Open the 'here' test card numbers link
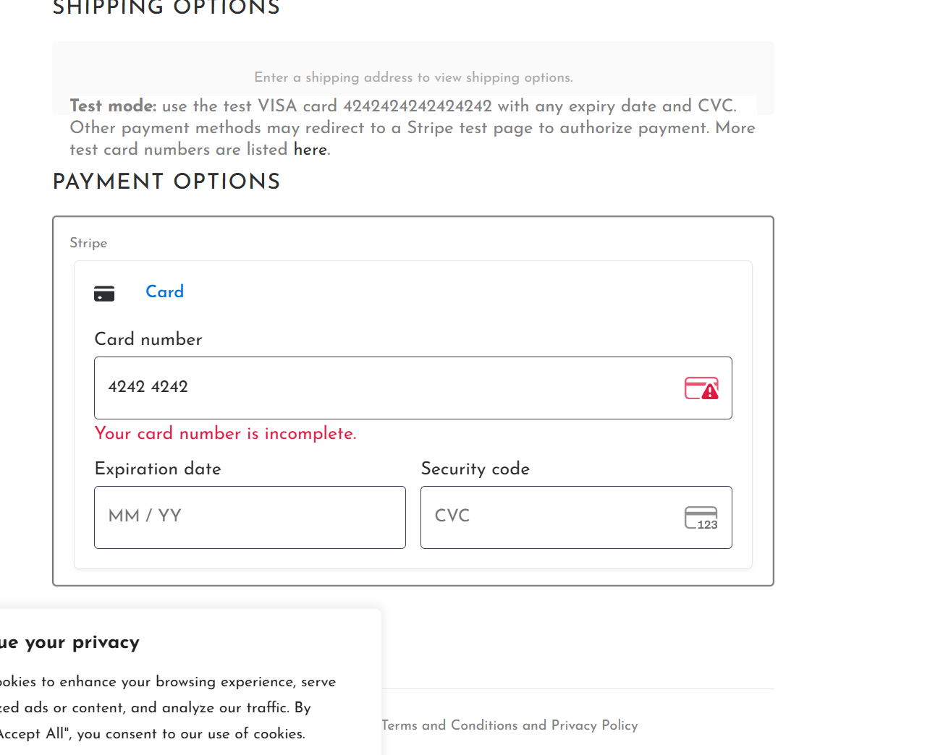Image resolution: width=943 pixels, height=755 pixels. (x=310, y=150)
